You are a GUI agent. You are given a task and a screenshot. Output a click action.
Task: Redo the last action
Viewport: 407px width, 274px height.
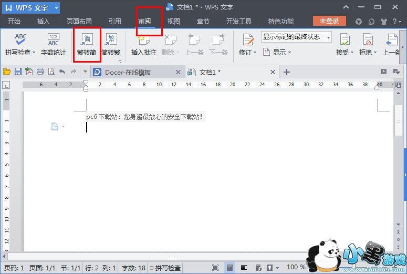74,72
